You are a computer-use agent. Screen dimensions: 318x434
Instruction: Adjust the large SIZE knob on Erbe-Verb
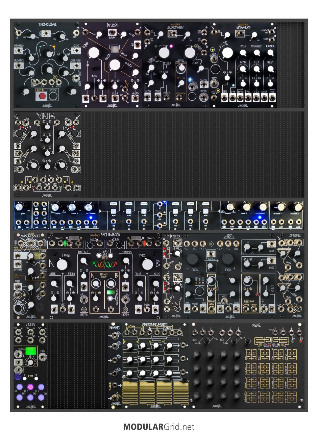tap(228, 53)
